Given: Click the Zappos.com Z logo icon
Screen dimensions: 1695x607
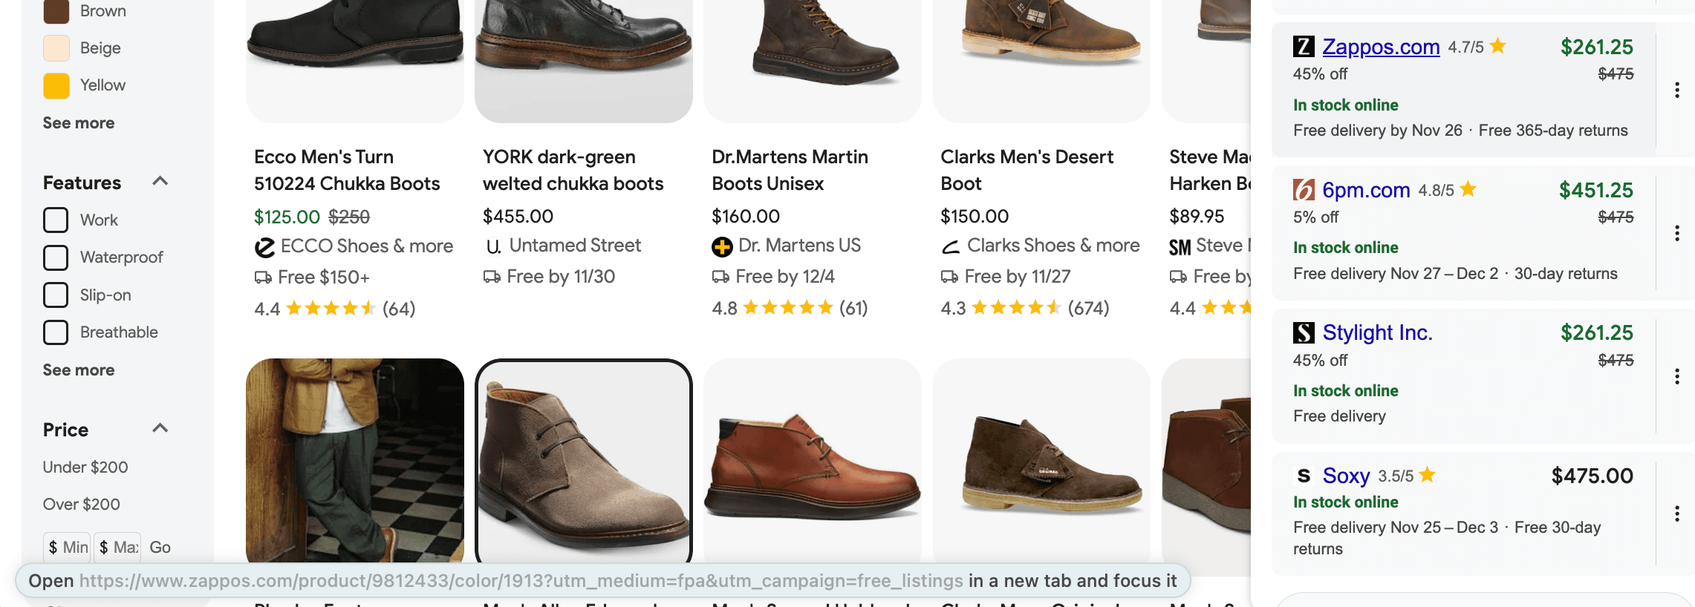Looking at the screenshot, I should 1302,46.
